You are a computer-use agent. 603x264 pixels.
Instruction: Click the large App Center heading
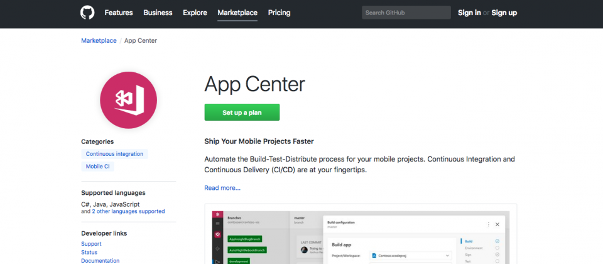[x=254, y=84]
